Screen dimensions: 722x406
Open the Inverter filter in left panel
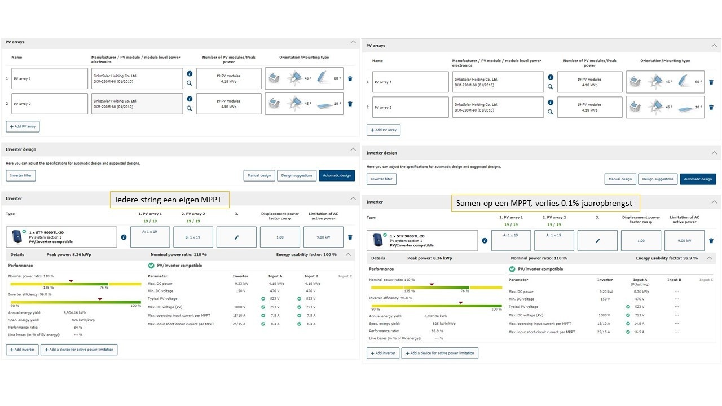[x=21, y=175]
